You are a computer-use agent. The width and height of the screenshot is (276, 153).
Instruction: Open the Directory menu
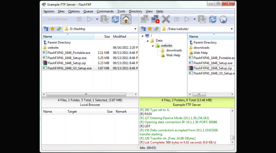[x=135, y=11]
